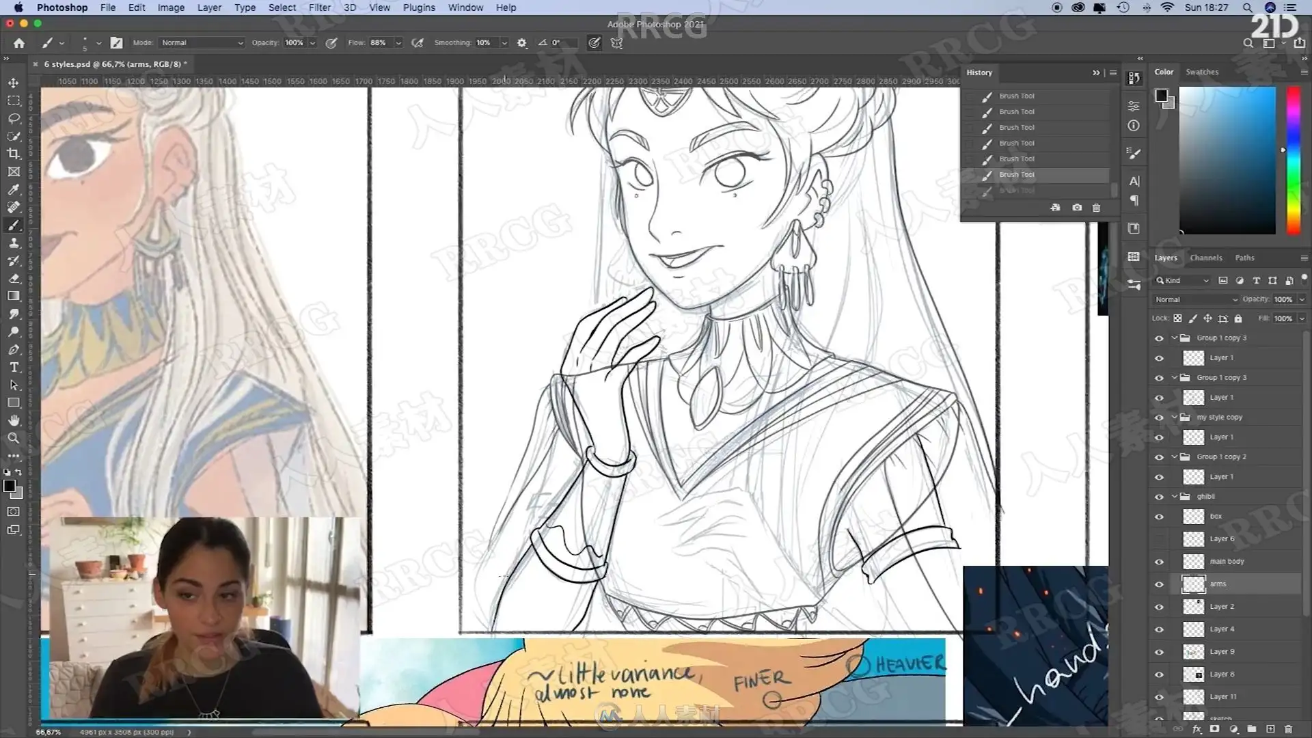
Task: Select the Lasso tool
Action: [14, 118]
